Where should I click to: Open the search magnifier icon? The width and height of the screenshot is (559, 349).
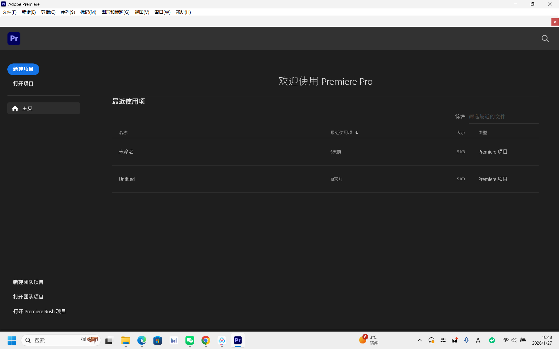pos(545,39)
